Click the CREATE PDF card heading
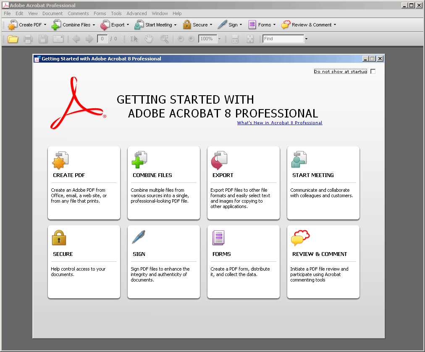This screenshot has height=352, width=425. pyautogui.click(x=69, y=175)
